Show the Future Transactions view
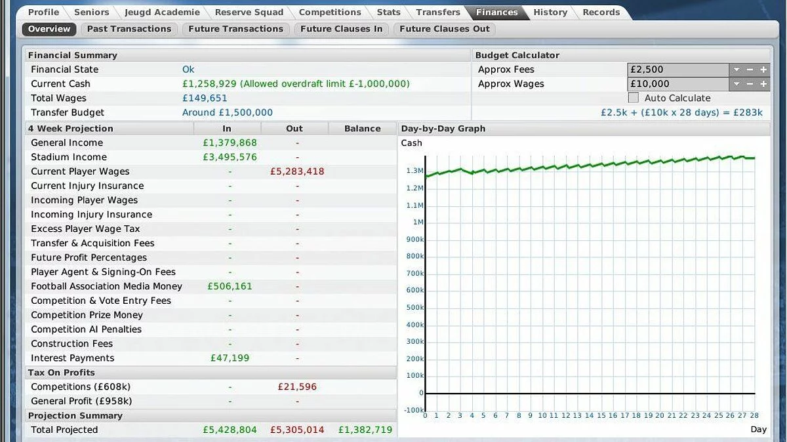 pyautogui.click(x=236, y=29)
